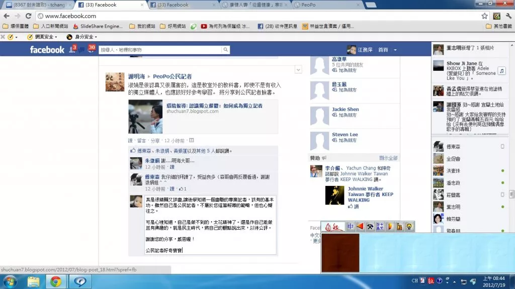Viewport: 515px width, 289px height.
Task: Click the search magnifier icon
Action: 226,50
